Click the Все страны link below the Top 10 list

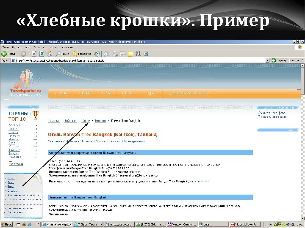(16, 164)
